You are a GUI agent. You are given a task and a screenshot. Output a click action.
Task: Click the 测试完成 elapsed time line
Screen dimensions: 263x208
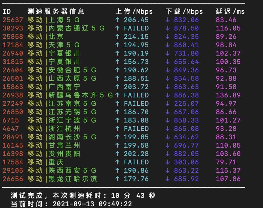83,196
